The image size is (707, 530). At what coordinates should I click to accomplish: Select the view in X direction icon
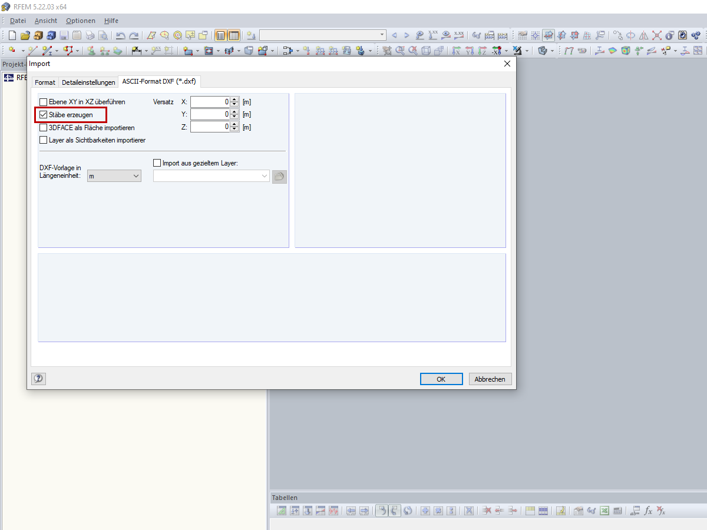456,51
